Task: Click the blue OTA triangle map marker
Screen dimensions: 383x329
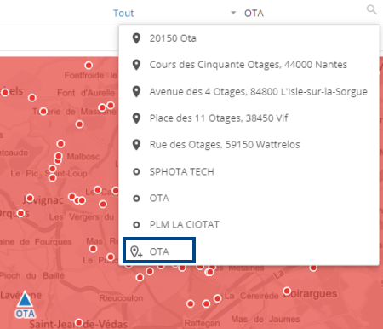Action: pyautogui.click(x=25, y=301)
